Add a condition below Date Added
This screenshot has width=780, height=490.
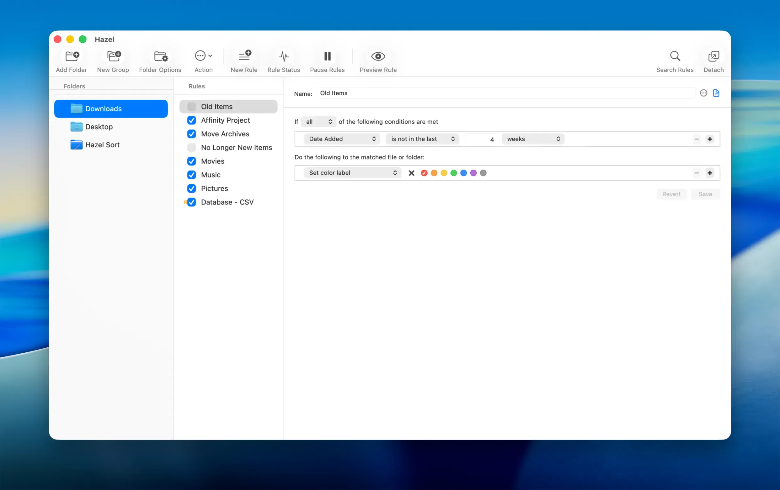[710, 139]
